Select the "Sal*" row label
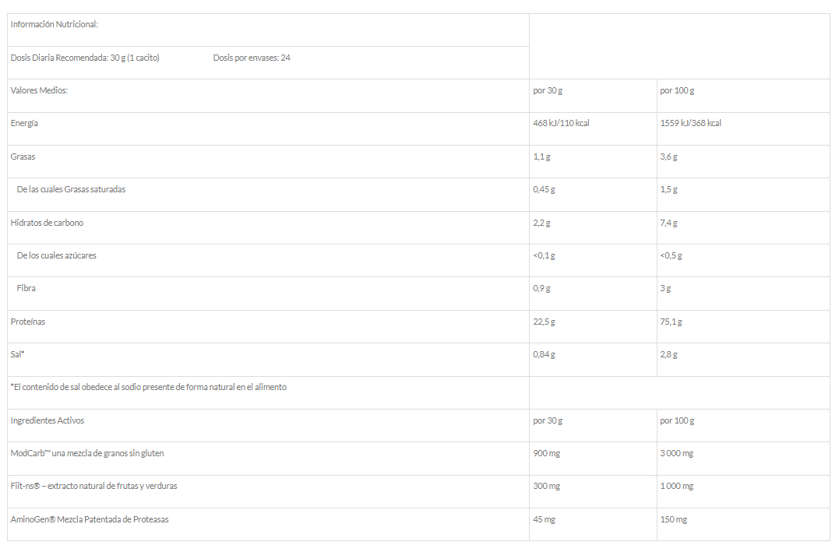This screenshot has width=839, height=552. pos(19,354)
